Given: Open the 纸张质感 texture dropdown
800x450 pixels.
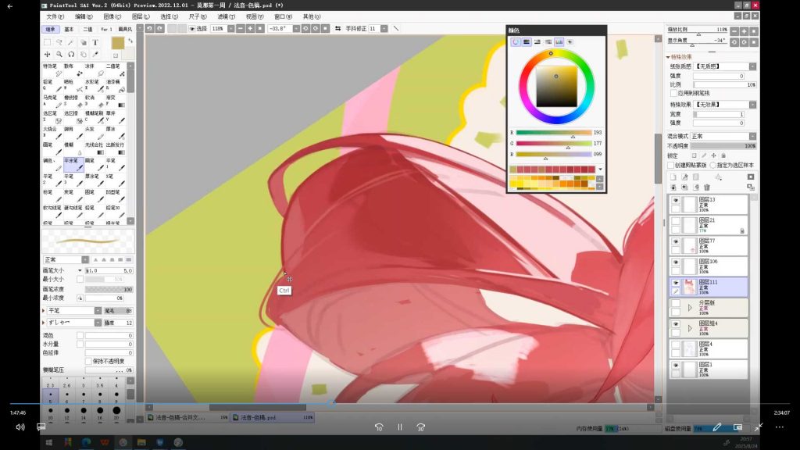Looking at the screenshot, I should [723, 67].
